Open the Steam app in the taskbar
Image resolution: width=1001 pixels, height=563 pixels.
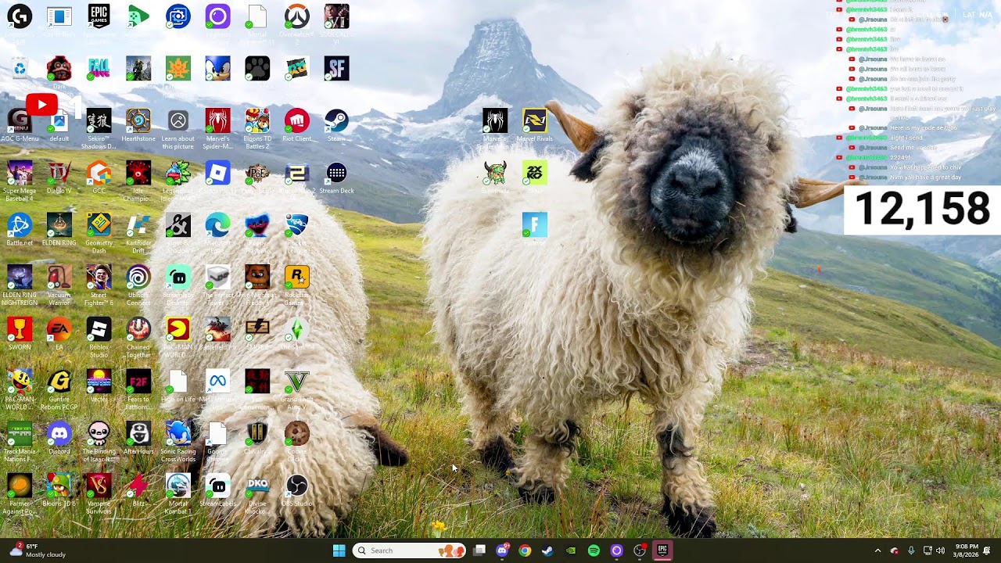click(547, 550)
